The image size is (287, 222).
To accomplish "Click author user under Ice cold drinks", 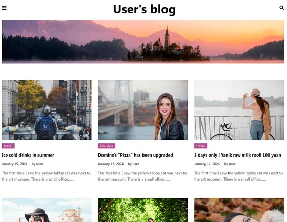I will click(39, 164).
